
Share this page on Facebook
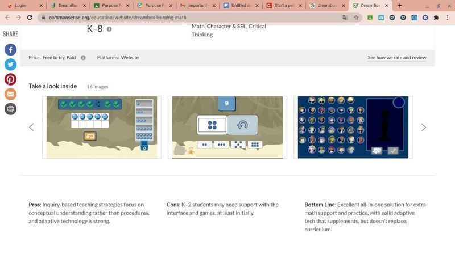(x=10, y=50)
